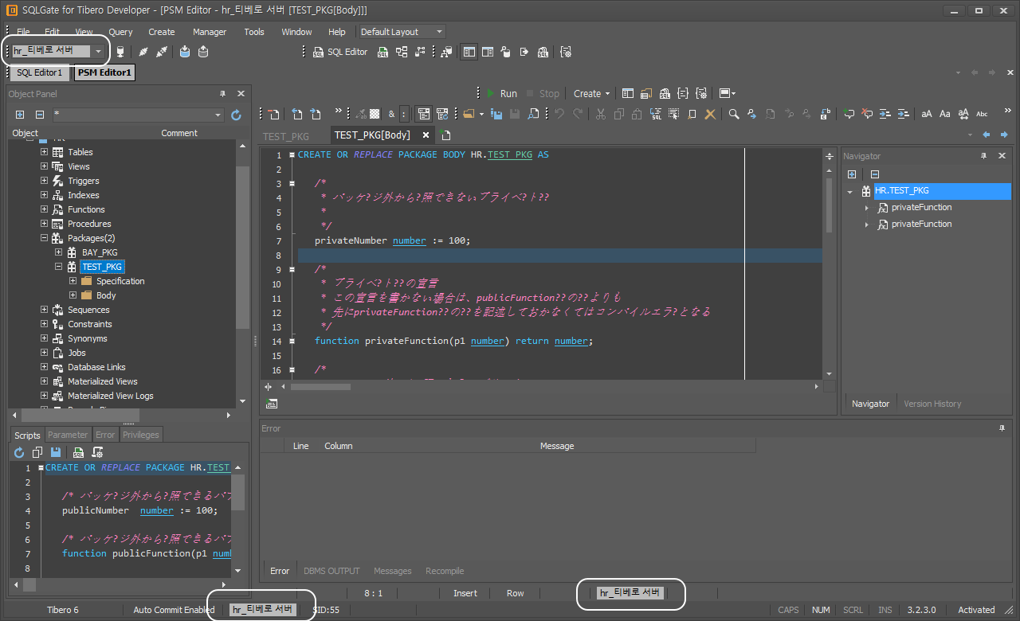Expand the BAY_PKG package node
This screenshot has width=1020, height=621.
click(x=59, y=252)
